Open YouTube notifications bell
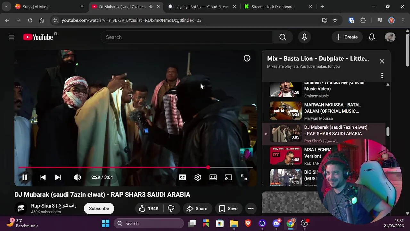The image size is (410, 231). tap(372, 37)
